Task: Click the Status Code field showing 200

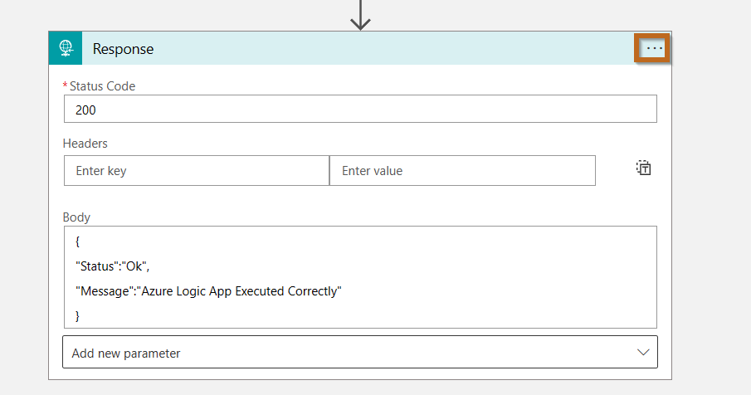Action: pos(360,109)
